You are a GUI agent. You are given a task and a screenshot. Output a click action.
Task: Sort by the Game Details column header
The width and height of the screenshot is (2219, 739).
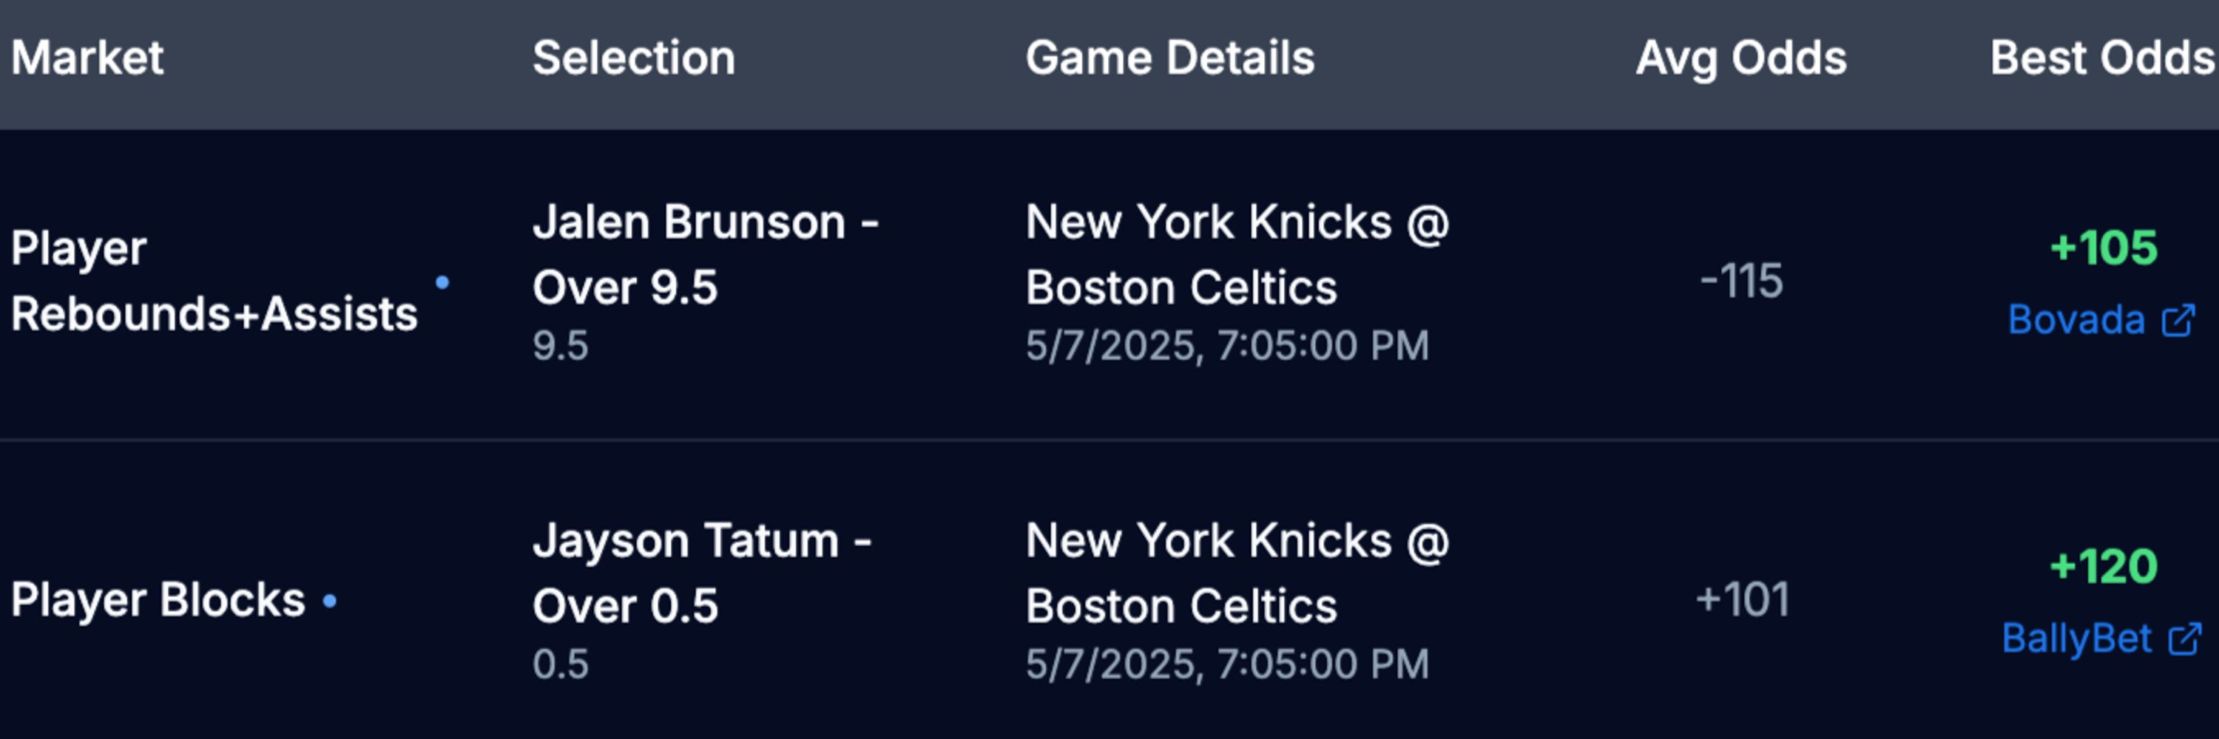point(1170,58)
